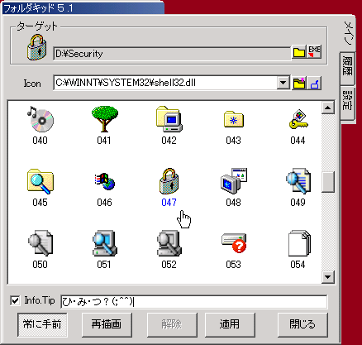Viewport: 362px width, 345px height.
Task: Click the blue icon beside Icon path browse
Action: (x=314, y=83)
